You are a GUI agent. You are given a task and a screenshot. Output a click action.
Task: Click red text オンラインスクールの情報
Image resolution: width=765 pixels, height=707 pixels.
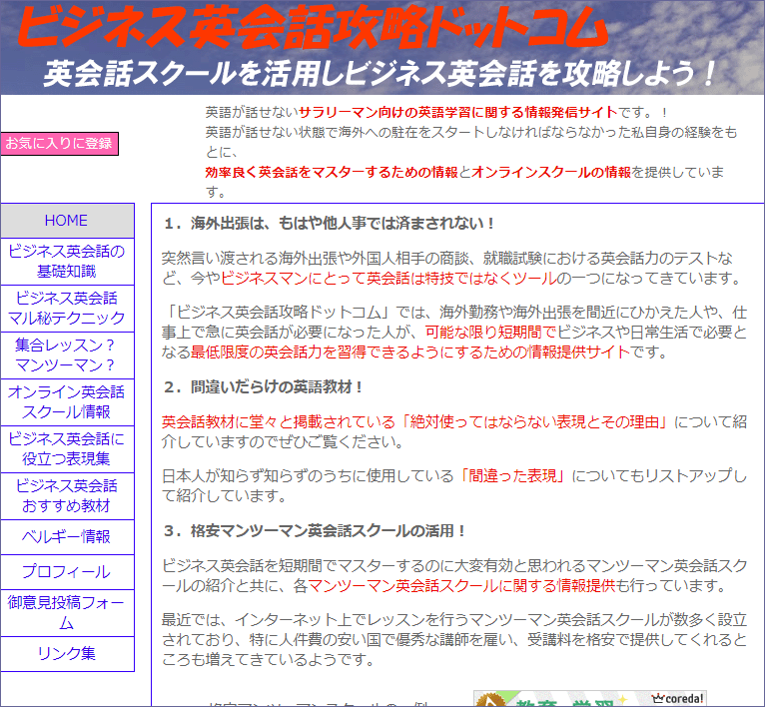coord(551,172)
